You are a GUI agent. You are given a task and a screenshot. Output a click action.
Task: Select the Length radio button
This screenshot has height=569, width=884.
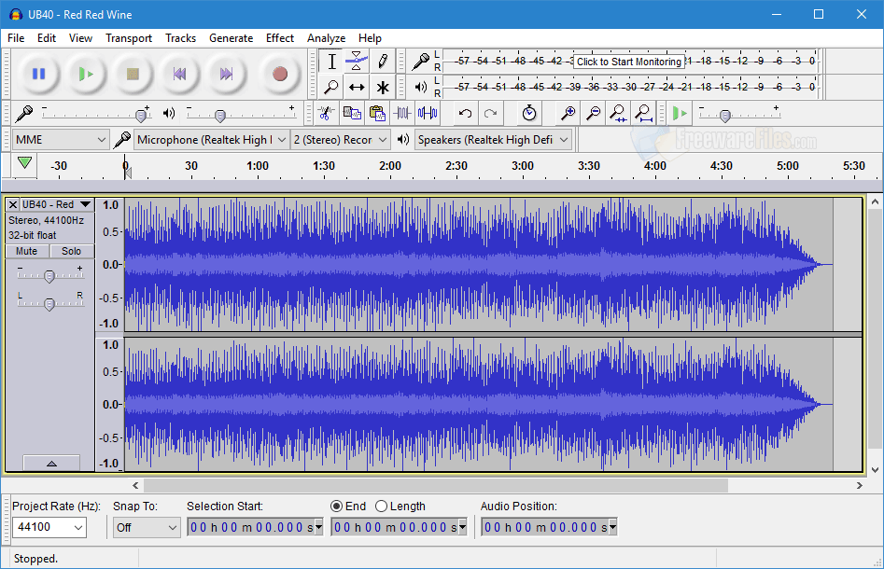pyautogui.click(x=381, y=506)
